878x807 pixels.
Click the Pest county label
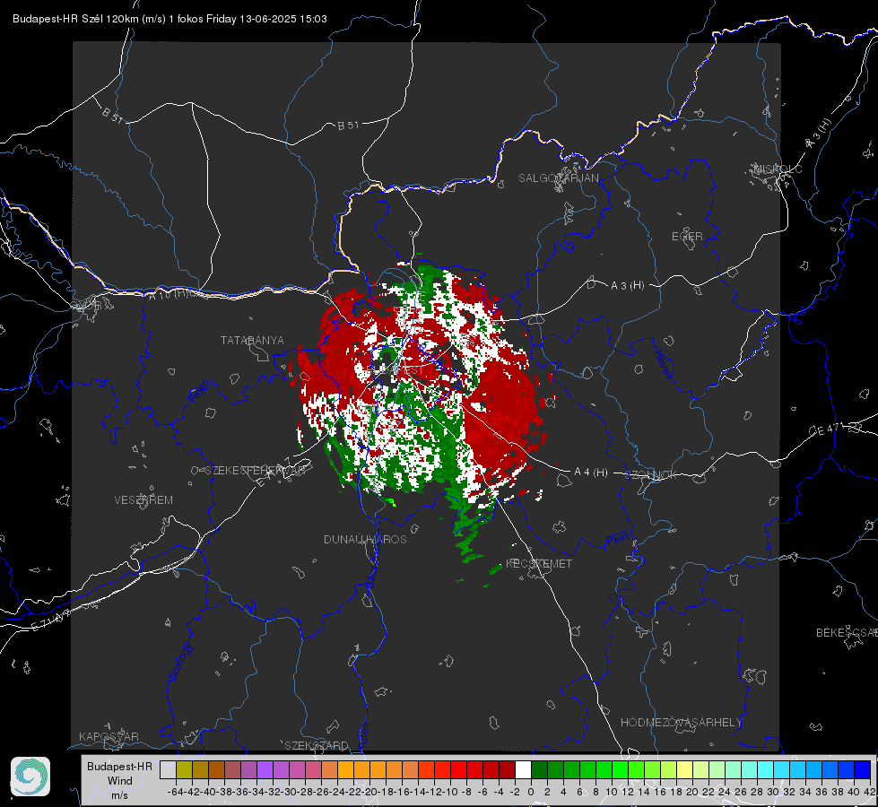[617, 540]
